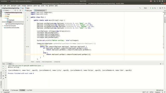
Task: Click Collapse All icon in Project panel
Action: point(17,10)
